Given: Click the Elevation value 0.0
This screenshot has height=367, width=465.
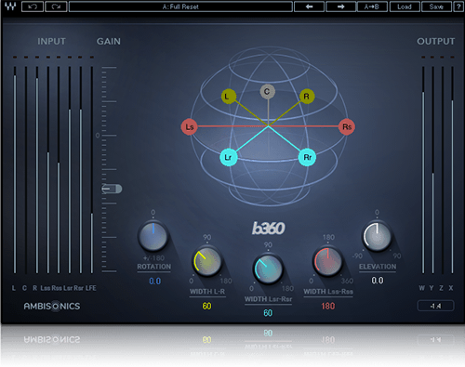Looking at the screenshot, I should click(x=378, y=281).
